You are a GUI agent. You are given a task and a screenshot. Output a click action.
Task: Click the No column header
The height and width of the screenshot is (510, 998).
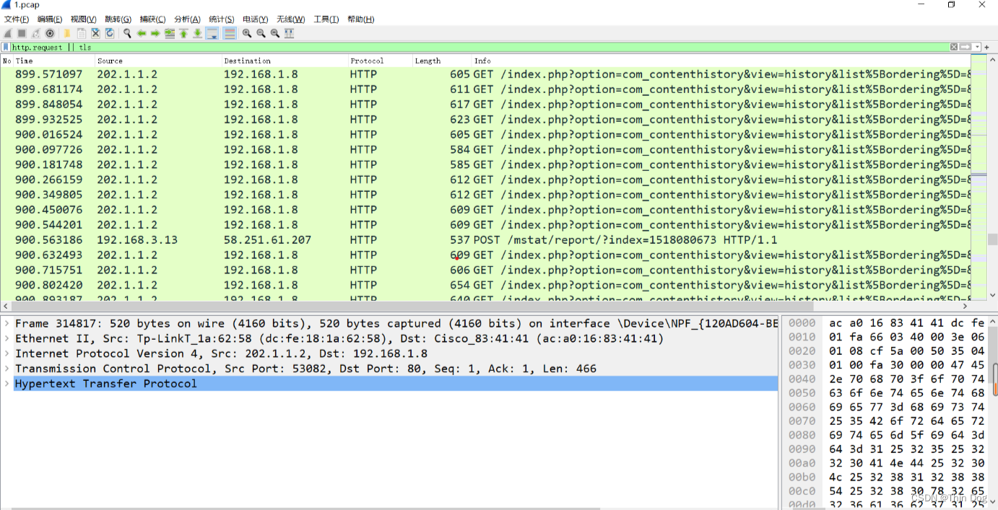click(7, 61)
